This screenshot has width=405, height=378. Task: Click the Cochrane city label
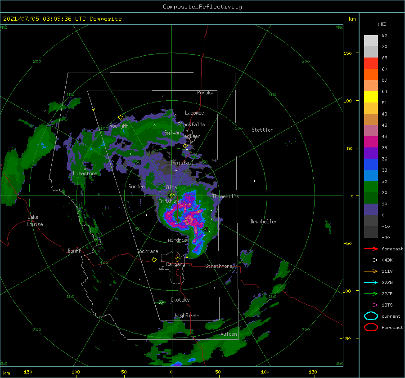[147, 251]
